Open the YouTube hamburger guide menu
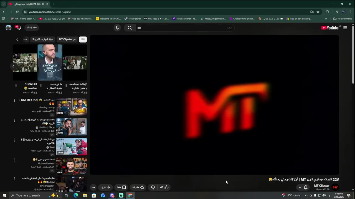 tap(345, 28)
